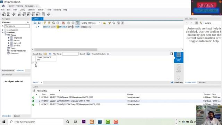Save the query script with floppy icon

(x=39, y=23)
